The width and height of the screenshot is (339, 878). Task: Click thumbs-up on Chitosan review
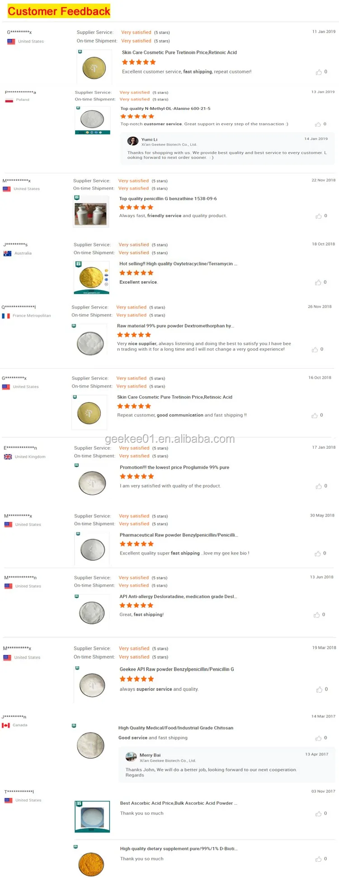coord(319,738)
